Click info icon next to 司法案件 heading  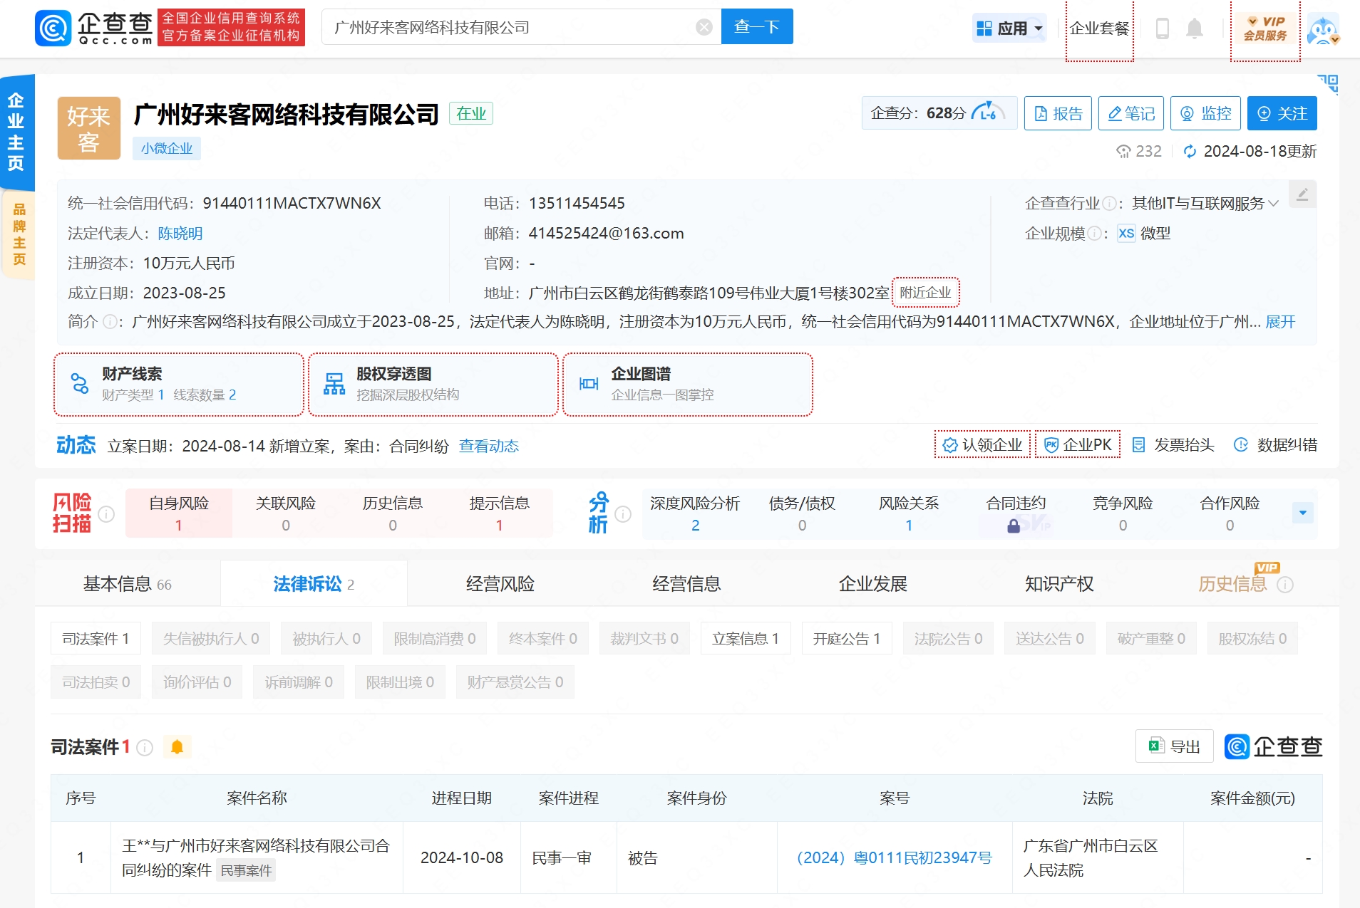[145, 748]
